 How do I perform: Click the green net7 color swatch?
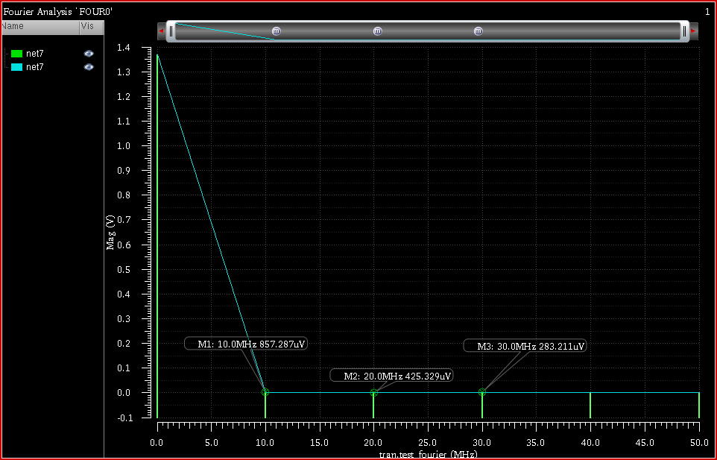17,54
